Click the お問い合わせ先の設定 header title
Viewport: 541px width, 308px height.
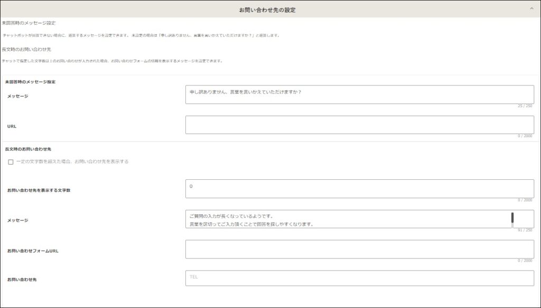[x=267, y=9]
